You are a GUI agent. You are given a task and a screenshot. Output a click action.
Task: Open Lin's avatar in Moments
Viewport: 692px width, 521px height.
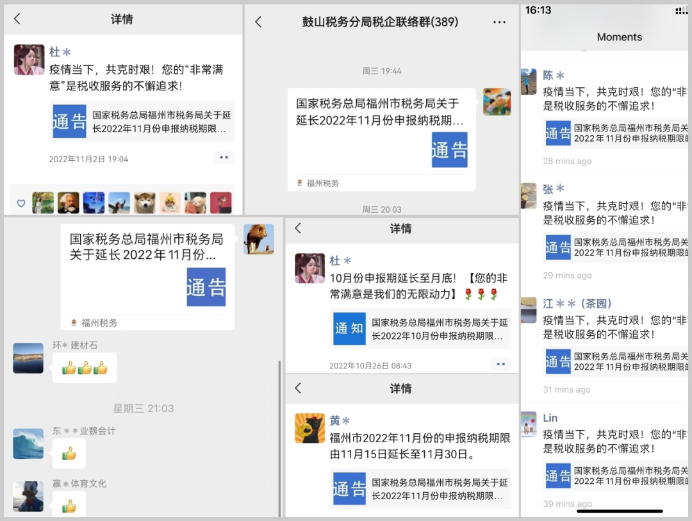[x=529, y=424]
